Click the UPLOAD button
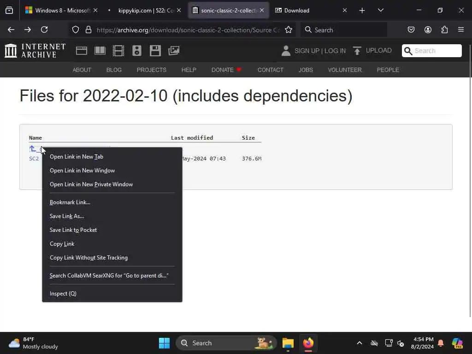 click(x=372, y=51)
